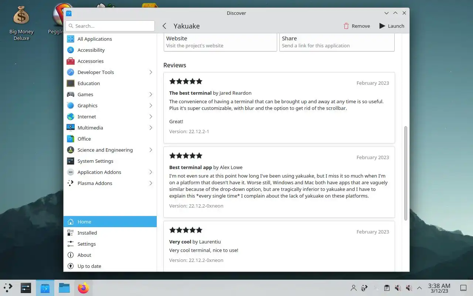Image resolution: width=473 pixels, height=296 pixels.
Task: Open System Settings from the taskbar
Action: (26, 287)
